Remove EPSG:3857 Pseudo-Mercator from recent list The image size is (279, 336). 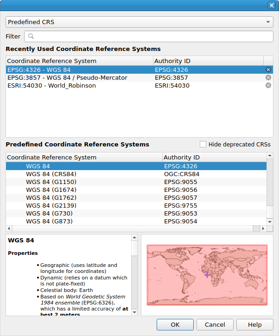click(268, 77)
